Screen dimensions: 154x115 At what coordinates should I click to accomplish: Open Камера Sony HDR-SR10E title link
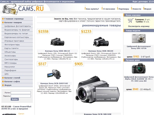click(x=101, y=51)
